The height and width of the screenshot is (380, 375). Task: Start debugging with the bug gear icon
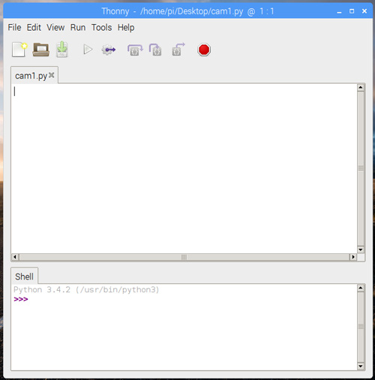coord(109,49)
